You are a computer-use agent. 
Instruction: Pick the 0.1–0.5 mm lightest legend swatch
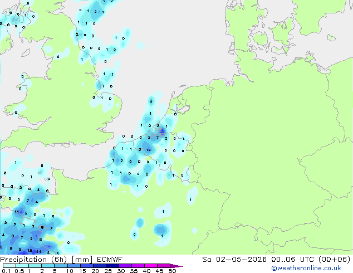coord(9,266)
